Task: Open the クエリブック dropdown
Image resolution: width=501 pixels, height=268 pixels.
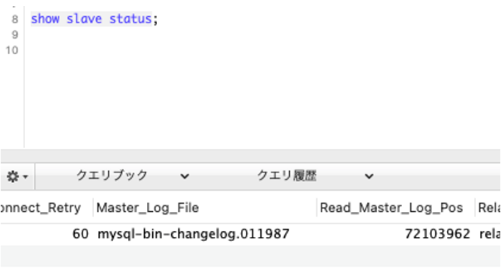Action: click(x=132, y=176)
